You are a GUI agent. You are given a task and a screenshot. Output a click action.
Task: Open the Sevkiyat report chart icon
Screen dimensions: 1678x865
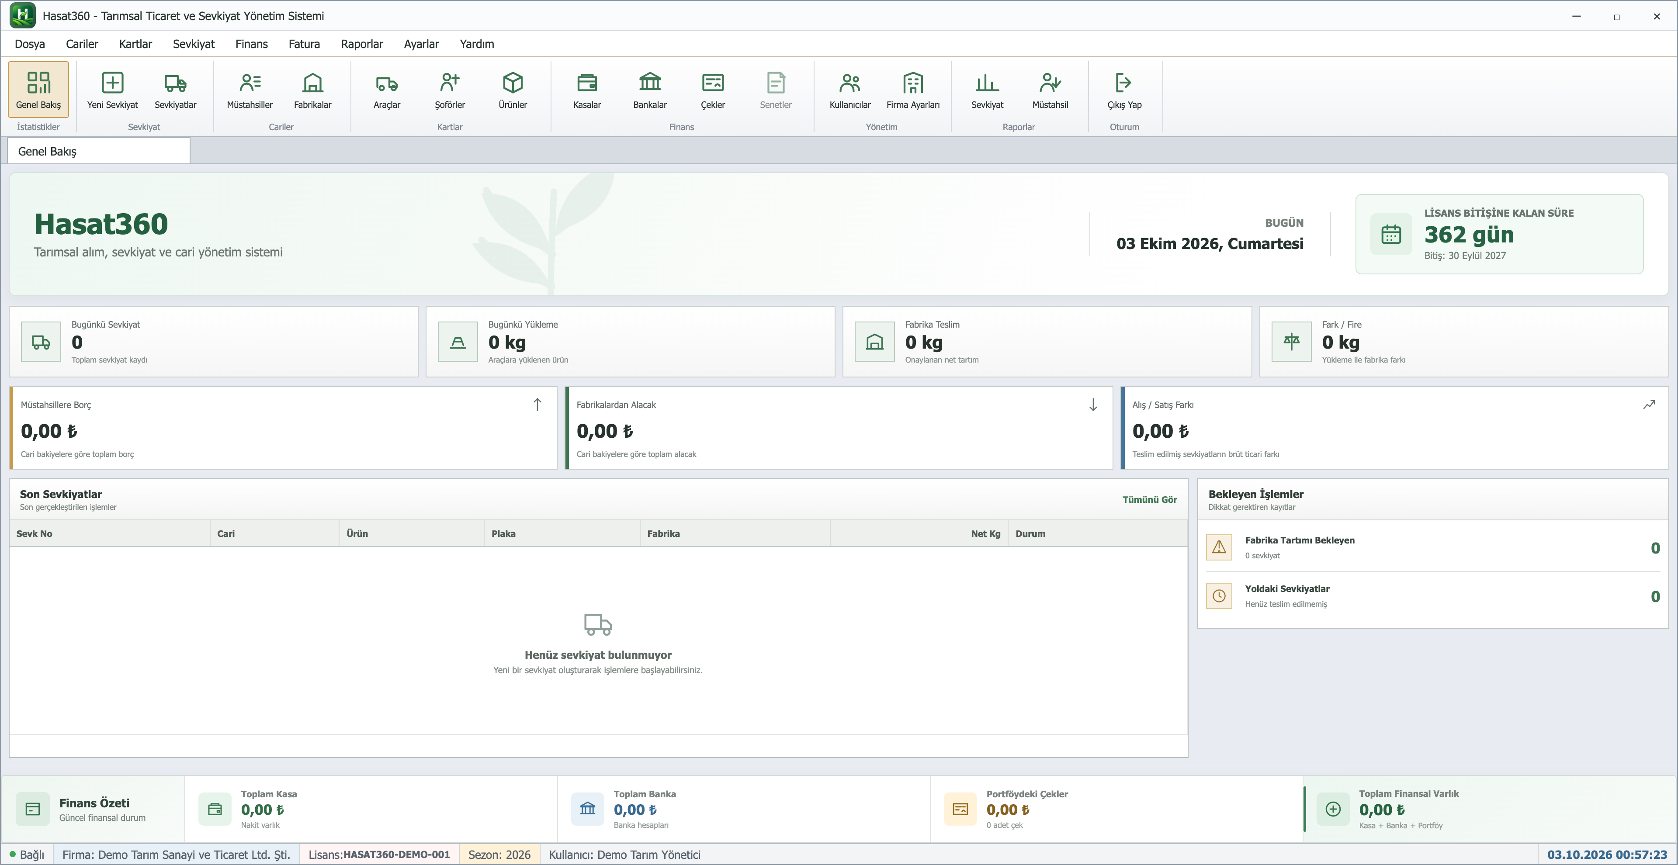(988, 89)
